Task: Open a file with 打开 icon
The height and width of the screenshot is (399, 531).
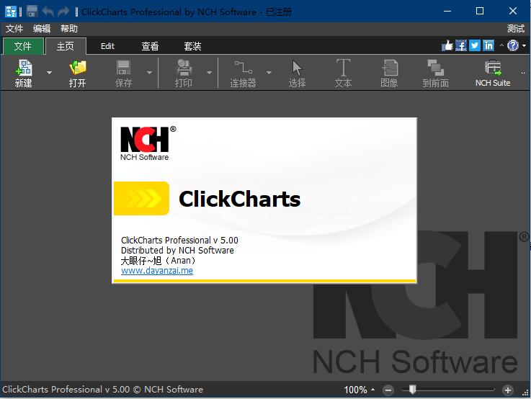Action: click(x=78, y=73)
